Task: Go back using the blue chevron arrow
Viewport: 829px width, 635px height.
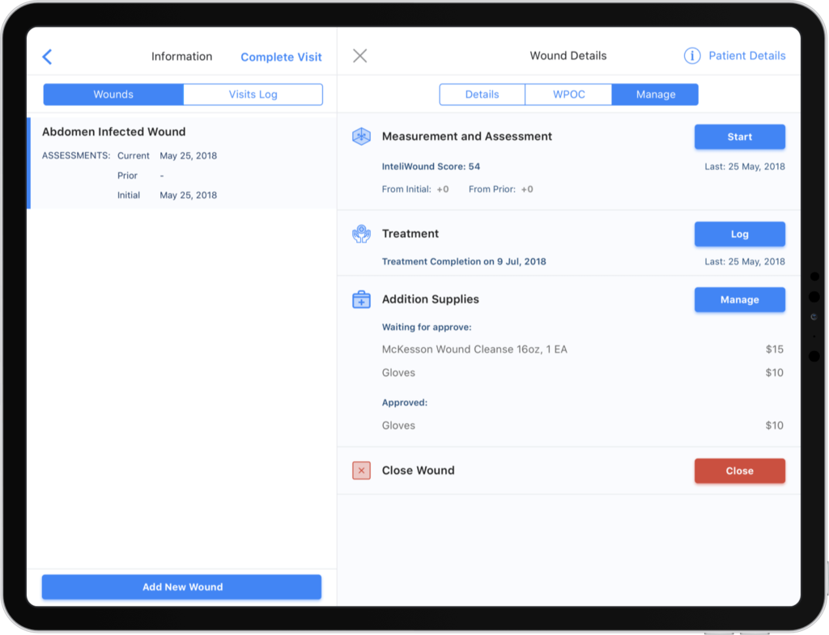Action: (47, 57)
